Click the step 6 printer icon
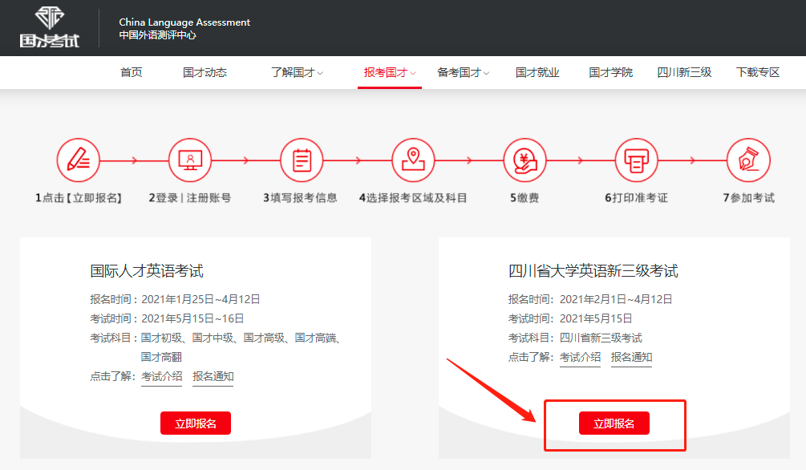The height and width of the screenshot is (470, 806). coord(636,160)
